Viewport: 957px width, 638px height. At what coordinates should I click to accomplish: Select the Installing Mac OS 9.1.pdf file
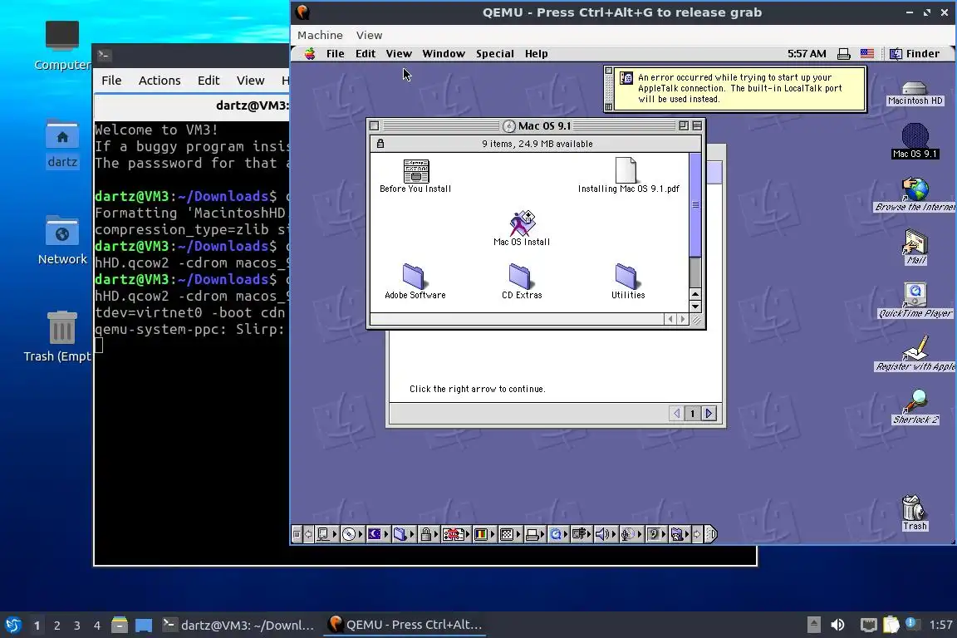(628, 176)
